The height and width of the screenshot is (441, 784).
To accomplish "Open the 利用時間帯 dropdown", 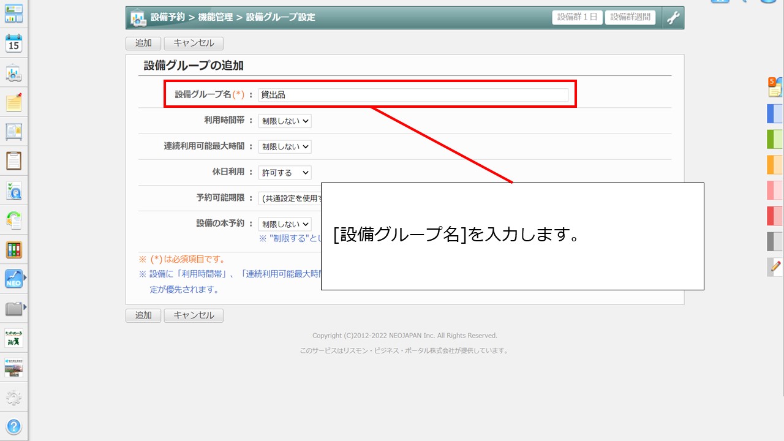I will (x=285, y=121).
